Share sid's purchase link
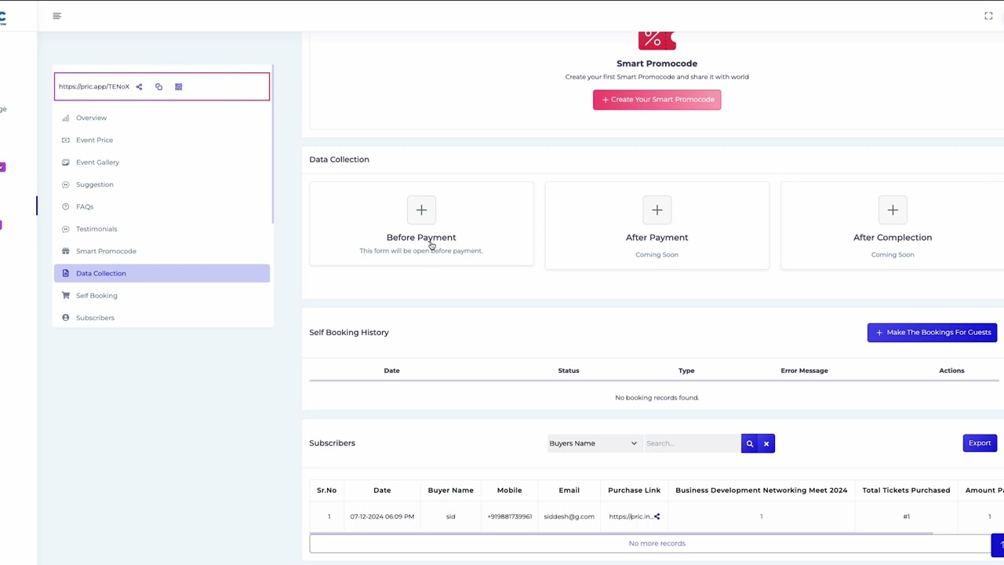Image resolution: width=1004 pixels, height=565 pixels. (x=657, y=516)
